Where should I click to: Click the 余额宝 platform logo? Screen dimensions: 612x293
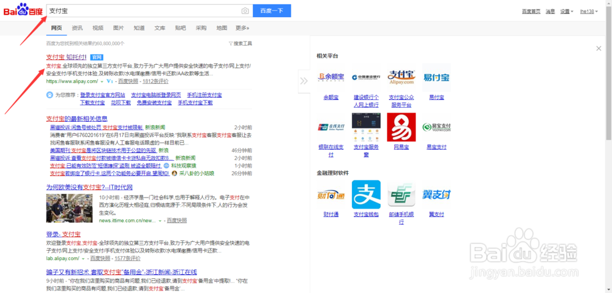click(330, 78)
